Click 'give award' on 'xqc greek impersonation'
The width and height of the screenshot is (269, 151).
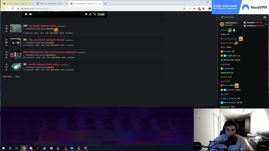tap(54, 33)
